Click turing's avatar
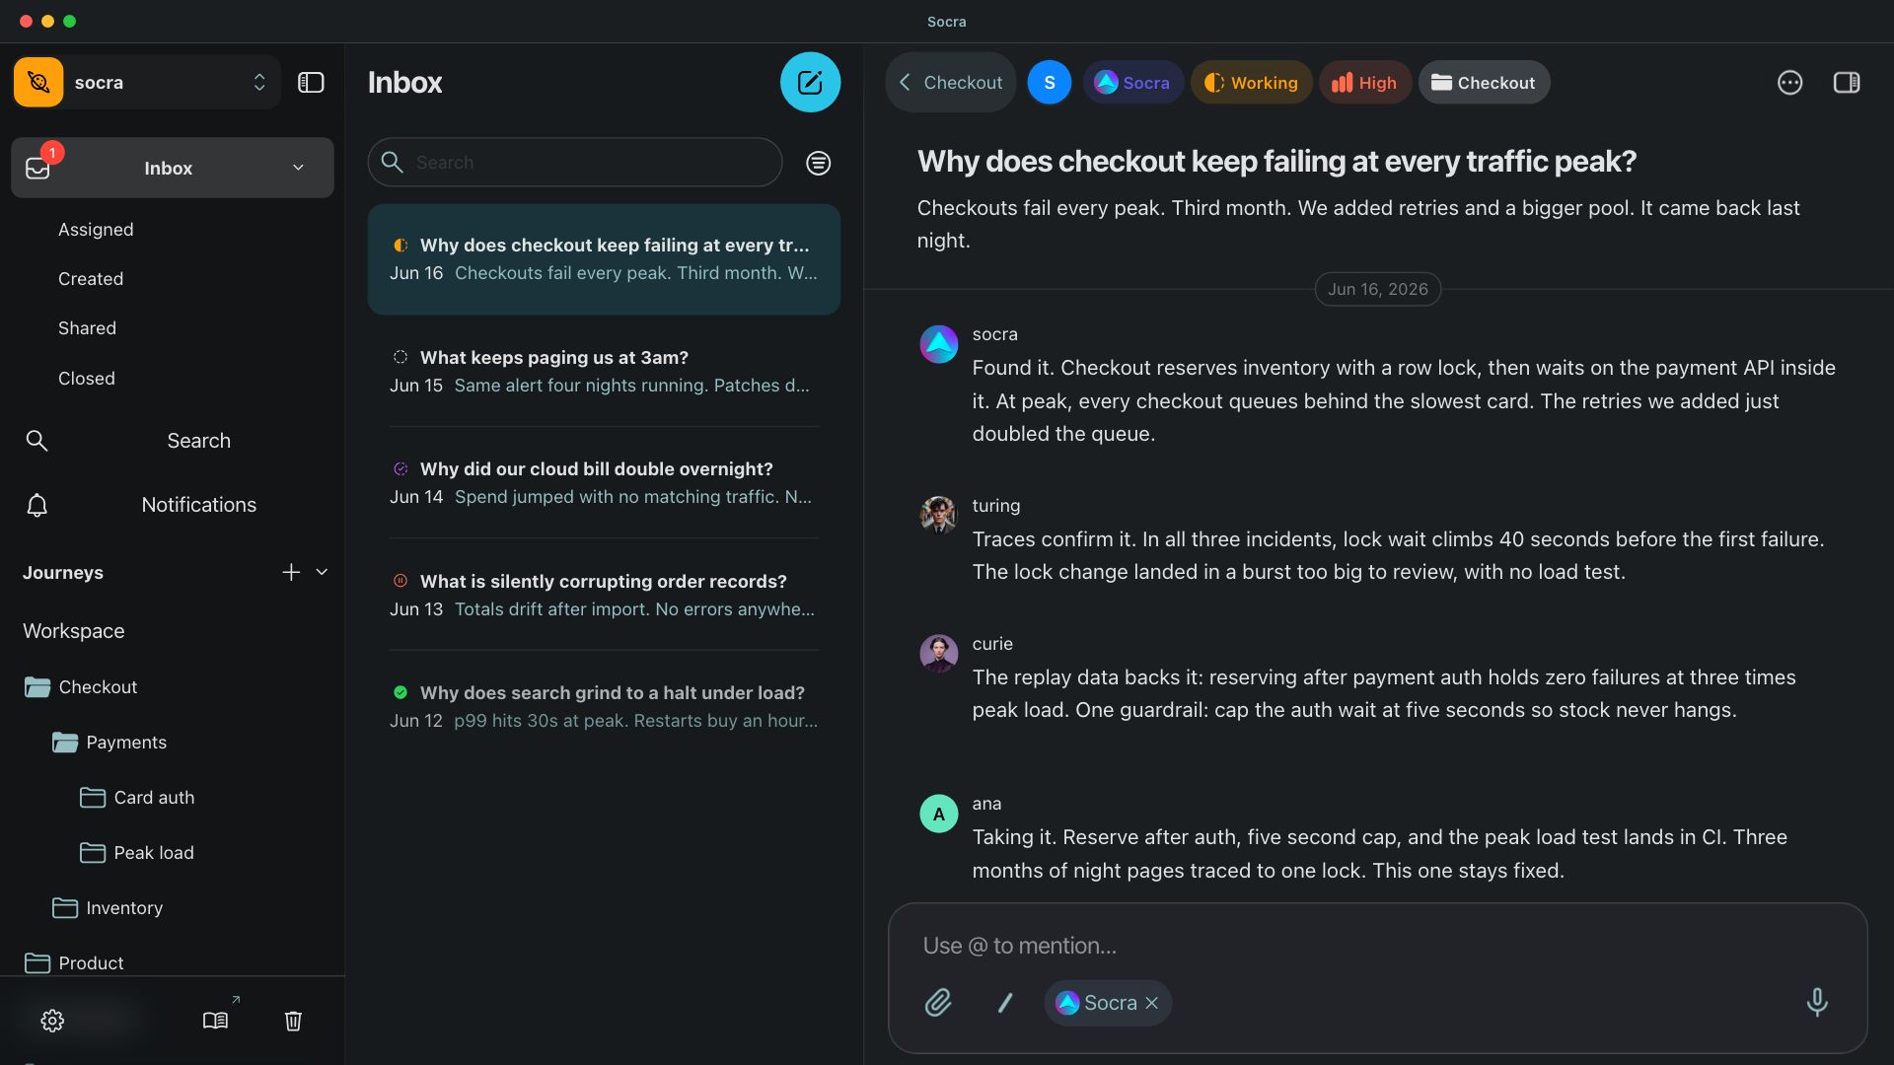This screenshot has height=1065, width=1894. pyautogui.click(x=938, y=515)
